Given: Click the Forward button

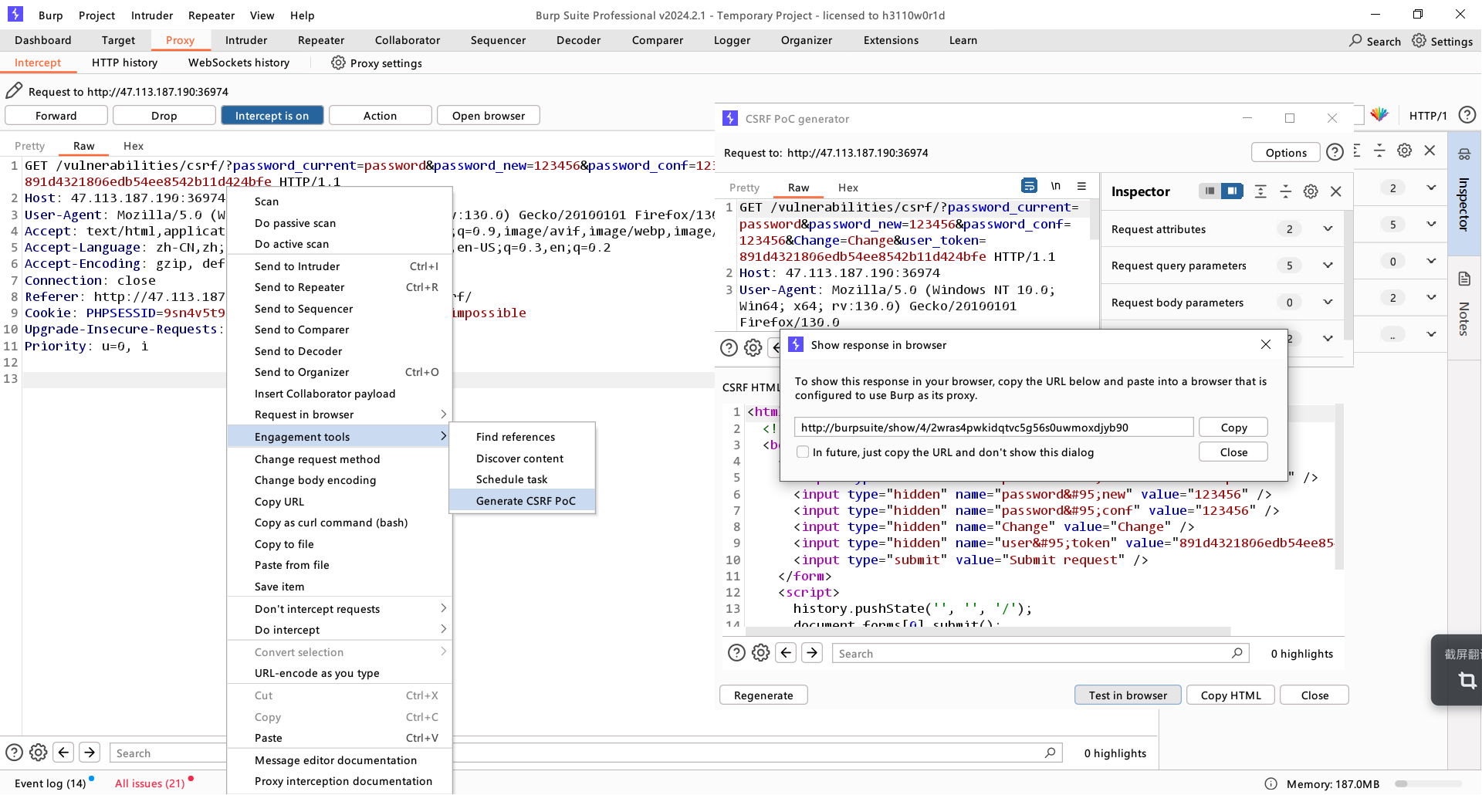Looking at the screenshot, I should point(56,115).
